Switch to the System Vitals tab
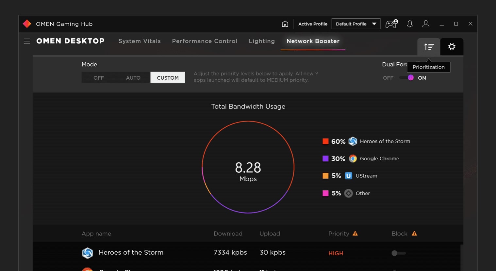Image resolution: width=496 pixels, height=271 pixels. (x=140, y=41)
